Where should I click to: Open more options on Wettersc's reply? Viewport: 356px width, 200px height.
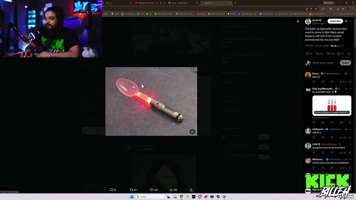pos(350,159)
